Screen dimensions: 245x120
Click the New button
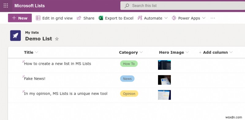20,18
